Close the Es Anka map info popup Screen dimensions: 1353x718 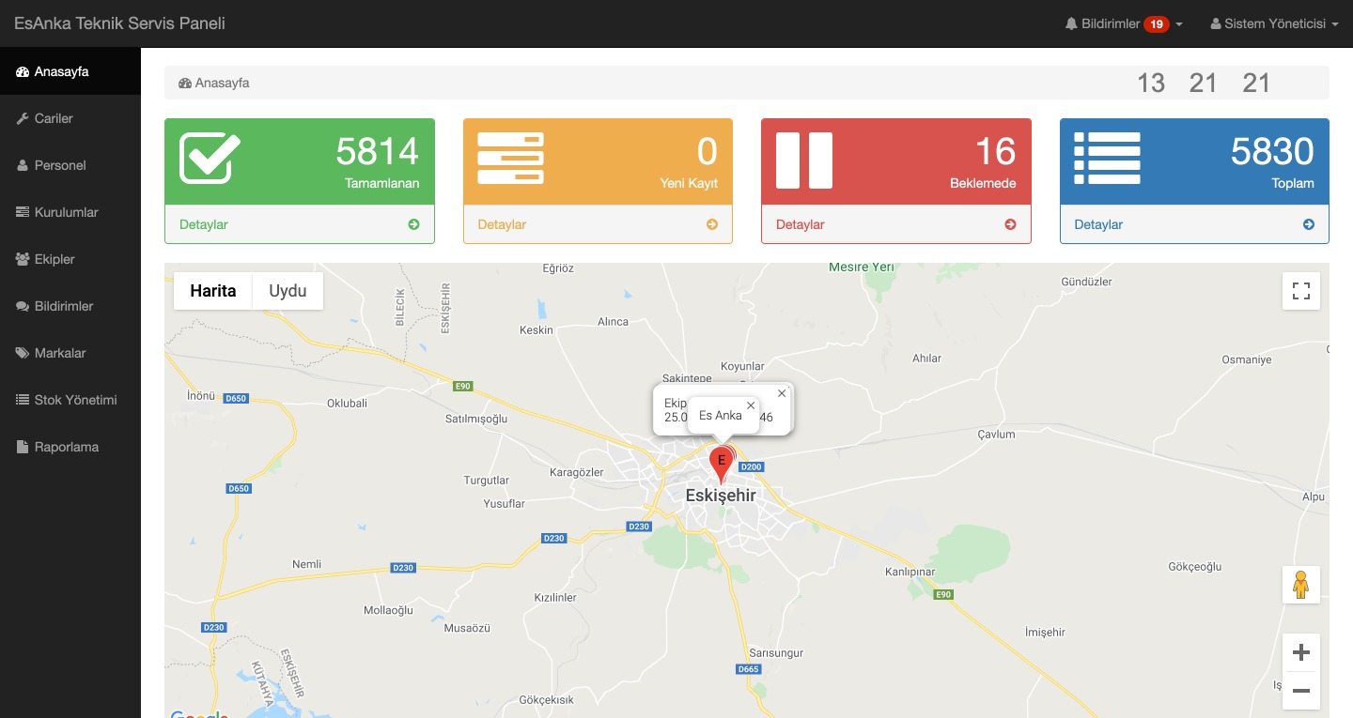(x=751, y=405)
